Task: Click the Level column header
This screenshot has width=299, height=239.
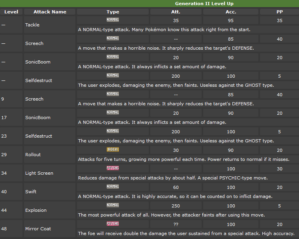Action: (11, 12)
